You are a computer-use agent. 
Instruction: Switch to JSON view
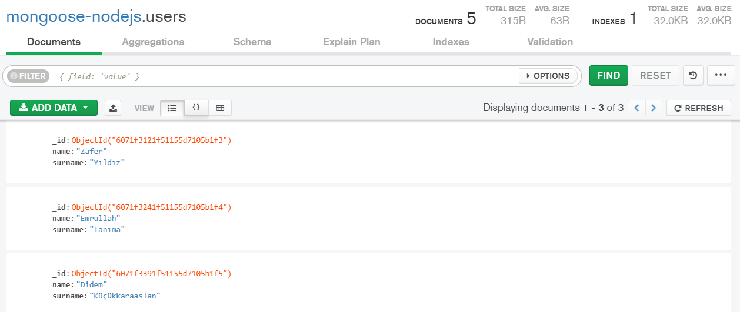[196, 108]
